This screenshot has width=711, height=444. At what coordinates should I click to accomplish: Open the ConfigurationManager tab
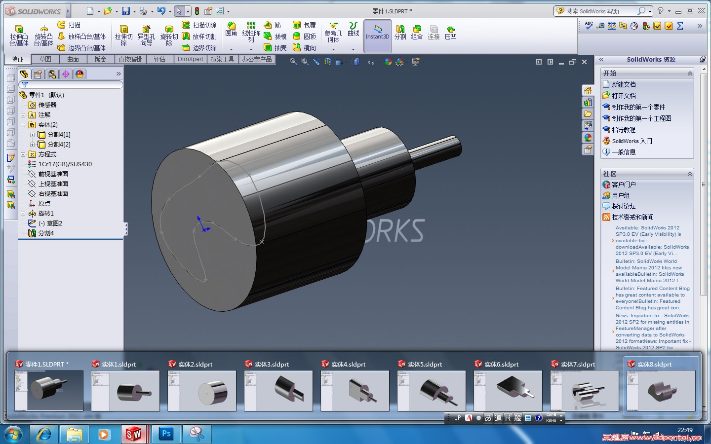(x=52, y=74)
